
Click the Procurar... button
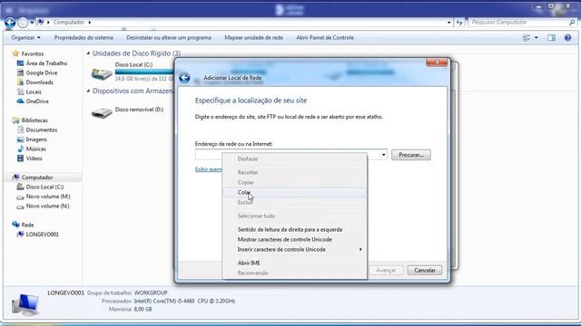(411, 155)
